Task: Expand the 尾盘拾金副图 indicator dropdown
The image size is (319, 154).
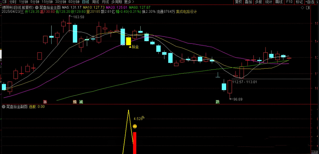Action: click(3, 106)
